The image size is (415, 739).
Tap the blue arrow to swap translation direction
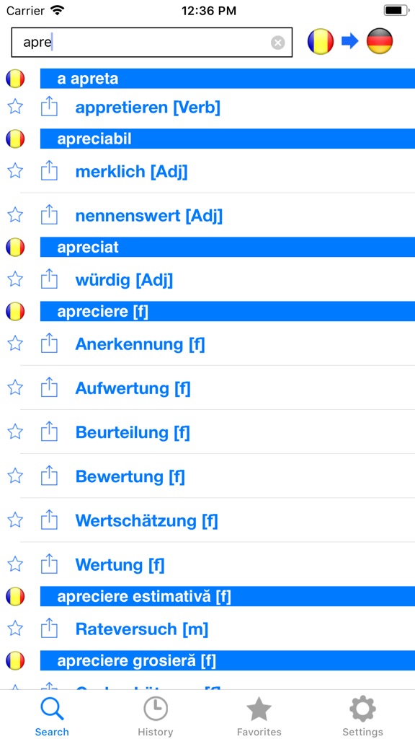click(350, 41)
